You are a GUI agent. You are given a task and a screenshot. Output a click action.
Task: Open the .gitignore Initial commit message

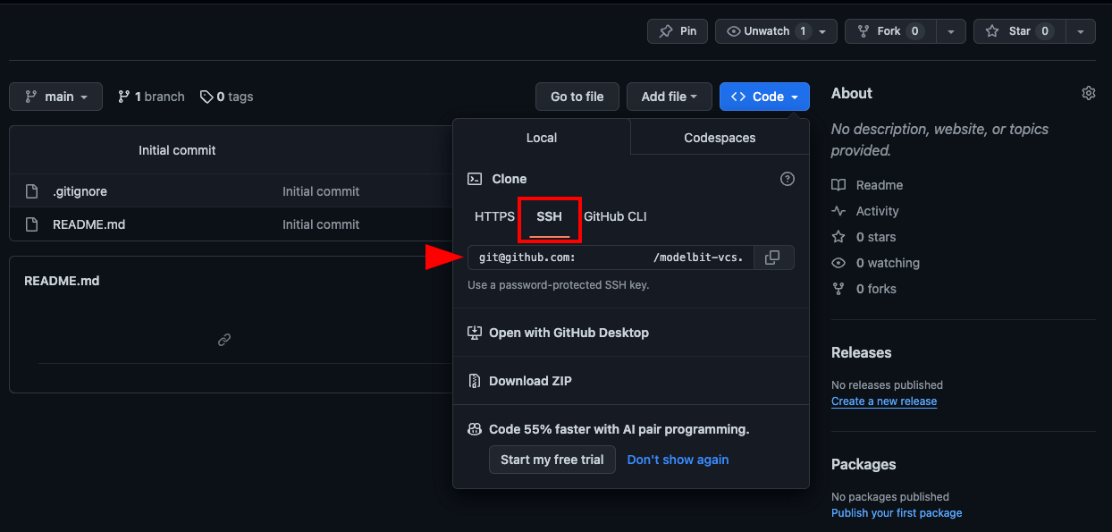(321, 191)
